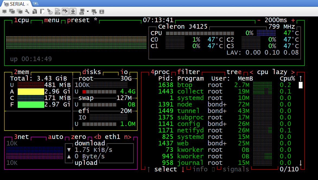Toggle the 2mem box

click(x=21, y=72)
